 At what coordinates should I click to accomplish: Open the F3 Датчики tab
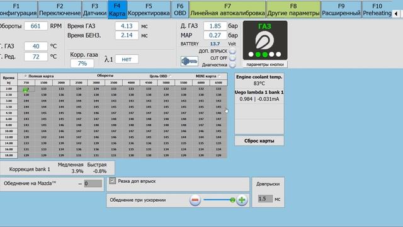click(x=94, y=9)
